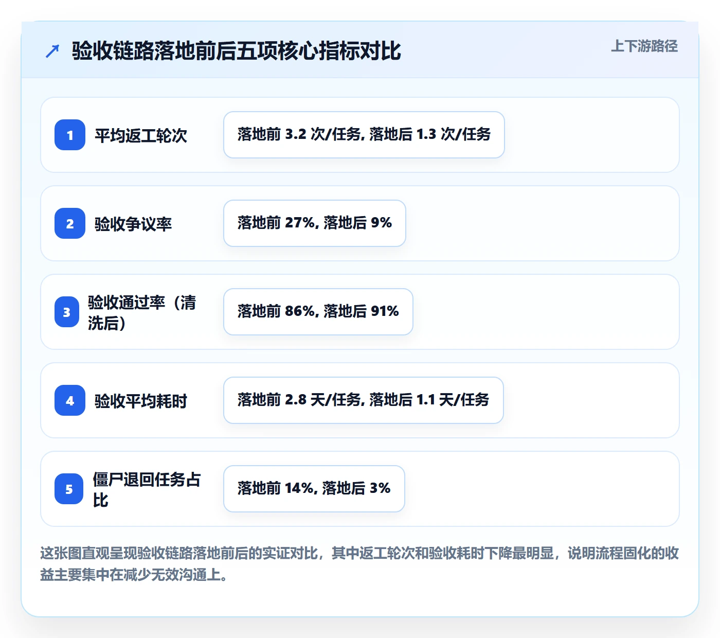Click the number 2 badge for 验收争议率
The width and height of the screenshot is (720, 638).
(70, 223)
